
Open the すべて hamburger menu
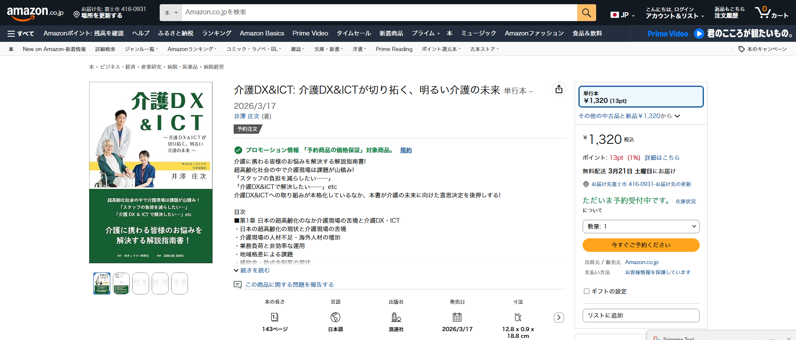[x=21, y=33]
